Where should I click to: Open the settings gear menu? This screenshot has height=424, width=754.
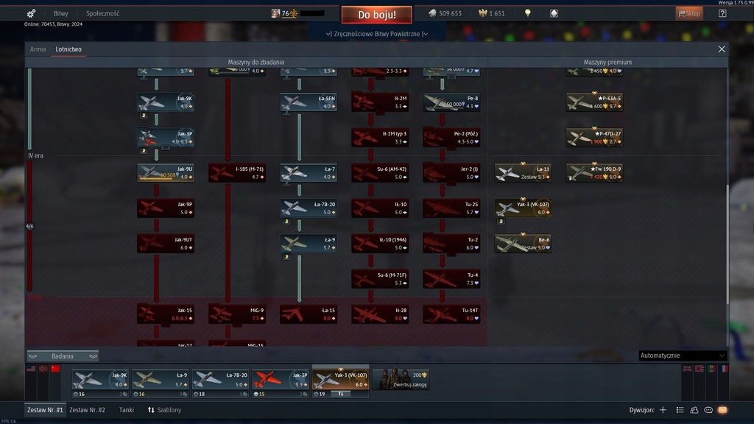(31, 13)
